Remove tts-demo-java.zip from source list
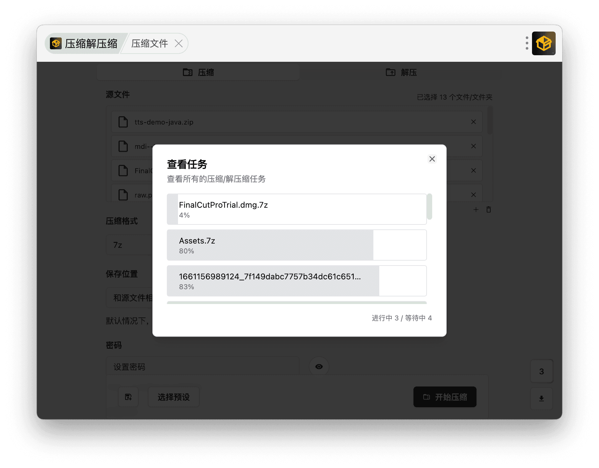This screenshot has width=599, height=468. pos(473,122)
